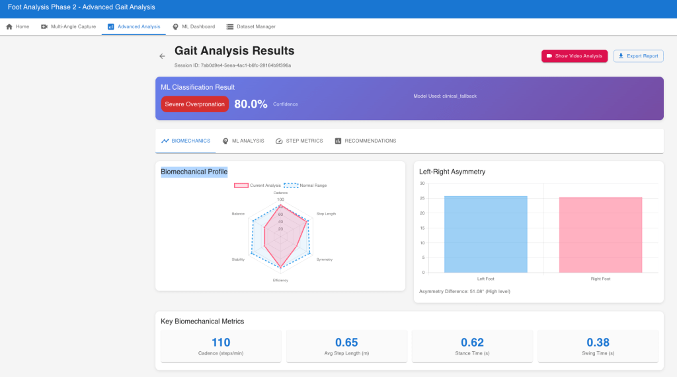677x377 pixels.
Task: Click the Biomechanics tab trend-line icon
Action: pos(165,141)
